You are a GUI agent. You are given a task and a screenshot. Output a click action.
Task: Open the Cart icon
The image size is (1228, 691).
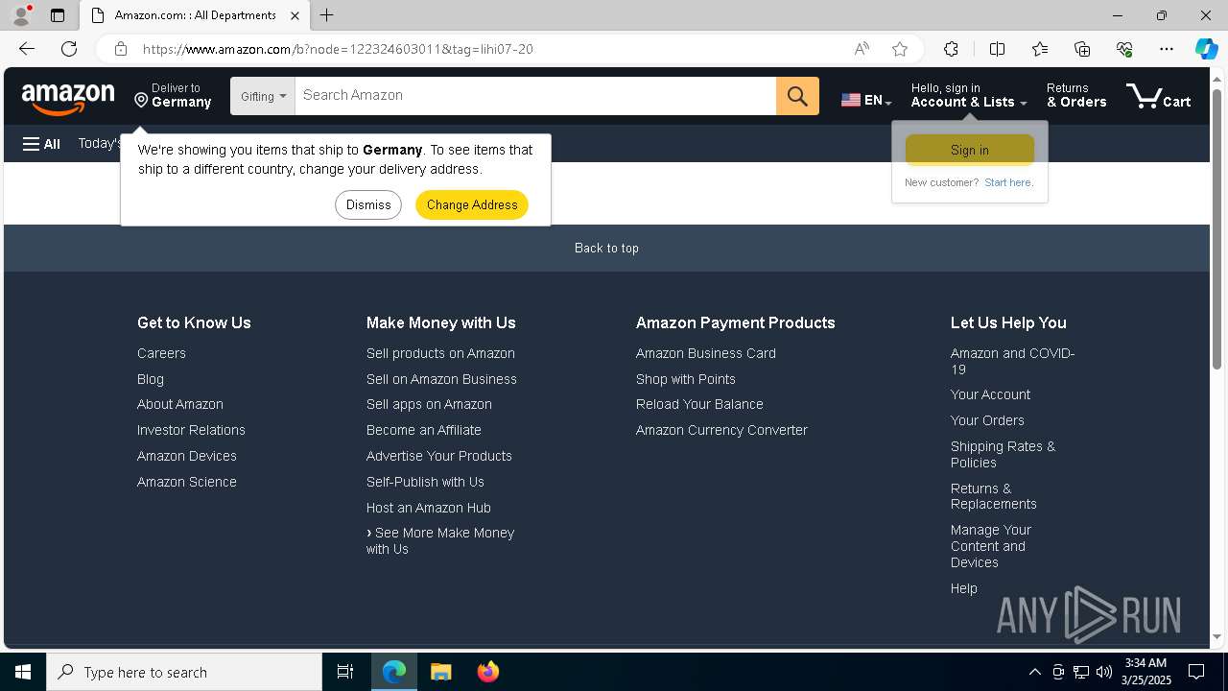1159,96
